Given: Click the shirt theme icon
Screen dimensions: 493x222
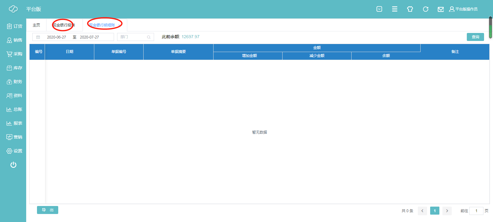Looking at the screenshot, I should pyautogui.click(x=410, y=9).
